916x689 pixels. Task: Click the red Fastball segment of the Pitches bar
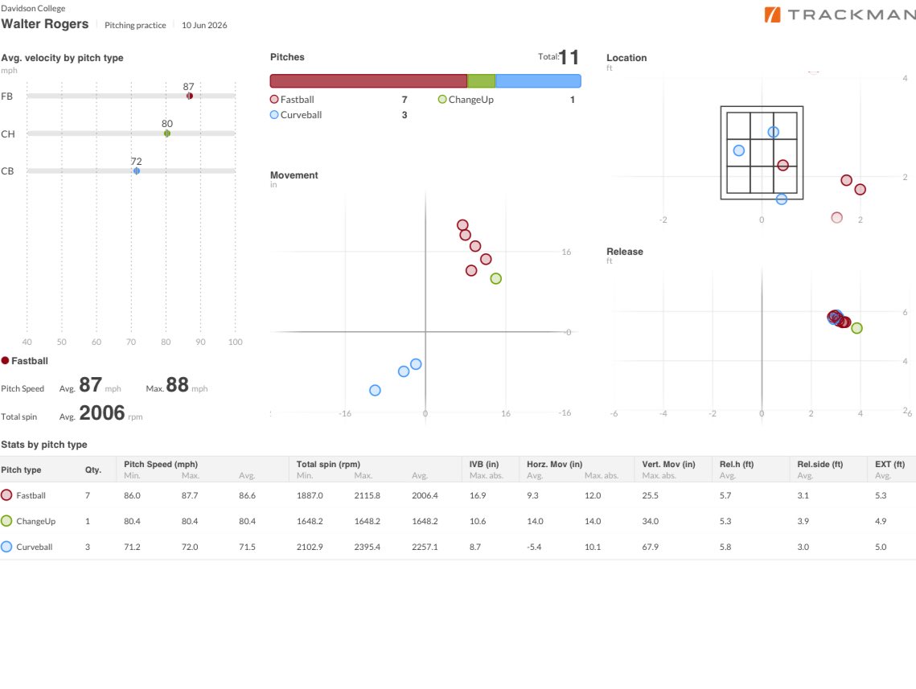pos(368,81)
